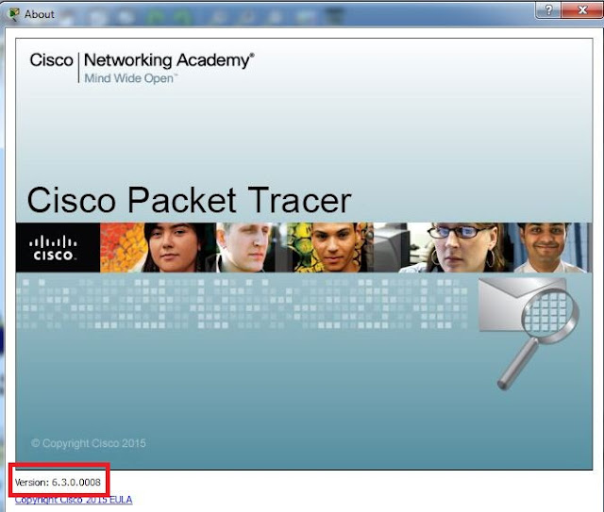The height and width of the screenshot is (512, 604).
Task: Click the Cisco Networking Academy heading
Action: click(142, 60)
